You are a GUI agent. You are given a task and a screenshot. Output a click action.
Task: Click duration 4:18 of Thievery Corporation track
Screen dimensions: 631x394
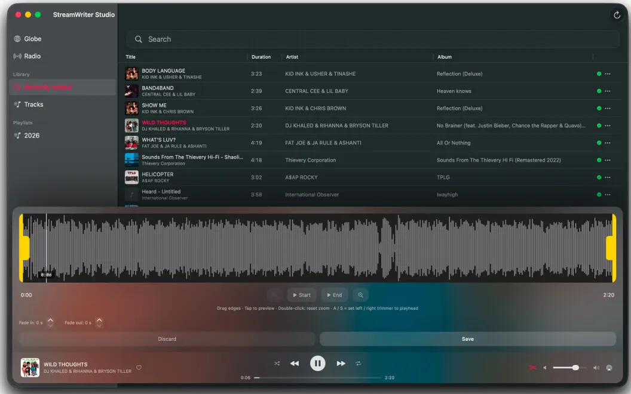point(256,160)
